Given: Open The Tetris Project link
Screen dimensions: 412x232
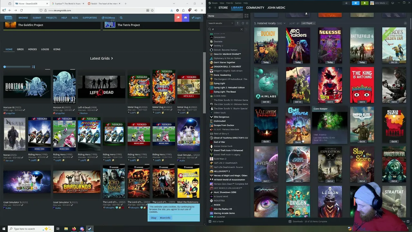Looking at the screenshot, I should coord(129,25).
